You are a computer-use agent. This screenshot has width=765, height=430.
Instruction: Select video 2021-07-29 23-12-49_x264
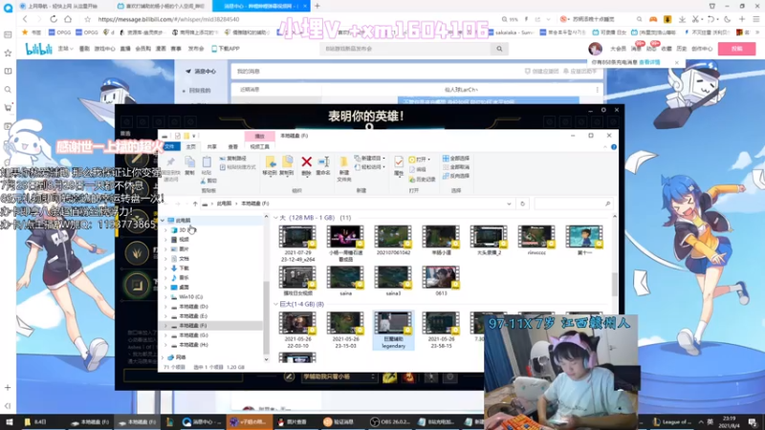(x=297, y=244)
